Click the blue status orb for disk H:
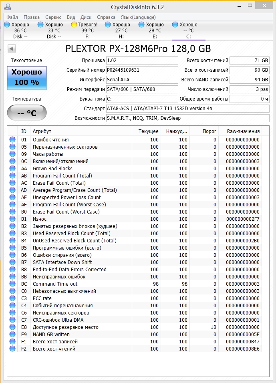 pos(108,24)
